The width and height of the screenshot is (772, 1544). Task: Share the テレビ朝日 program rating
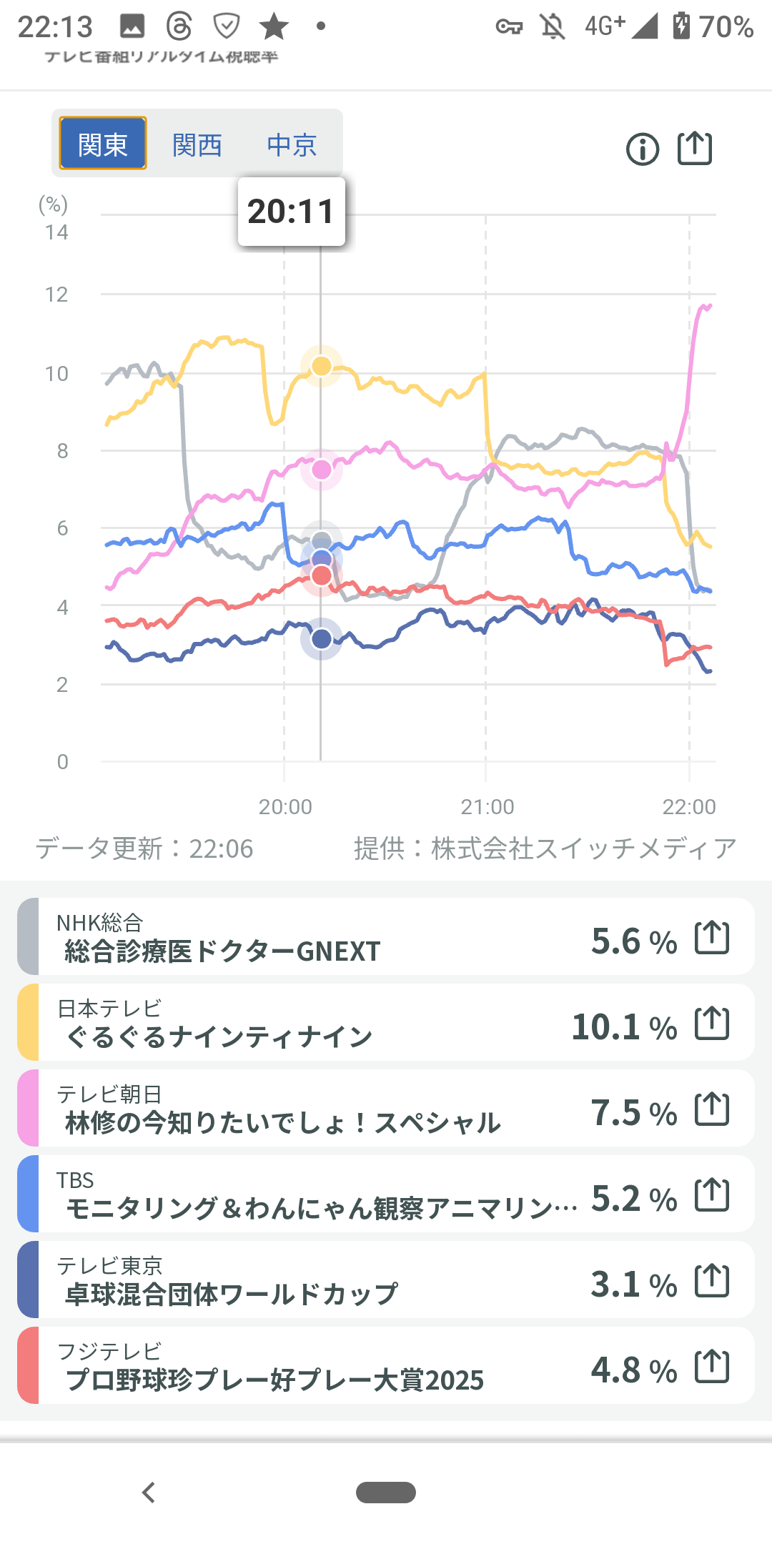pos(712,1109)
